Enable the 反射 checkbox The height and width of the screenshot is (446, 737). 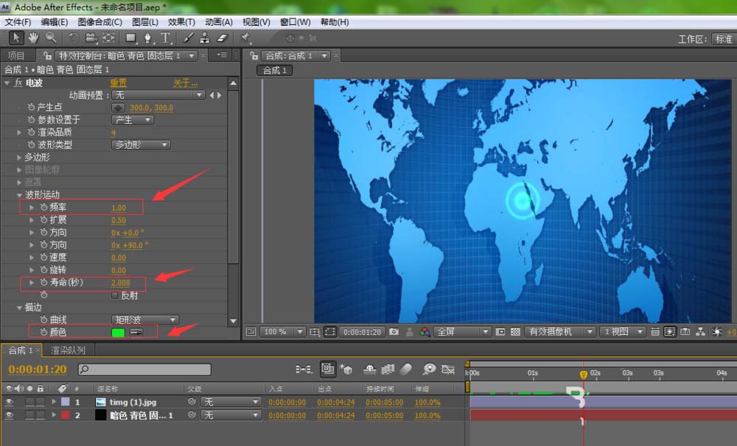click(x=114, y=295)
